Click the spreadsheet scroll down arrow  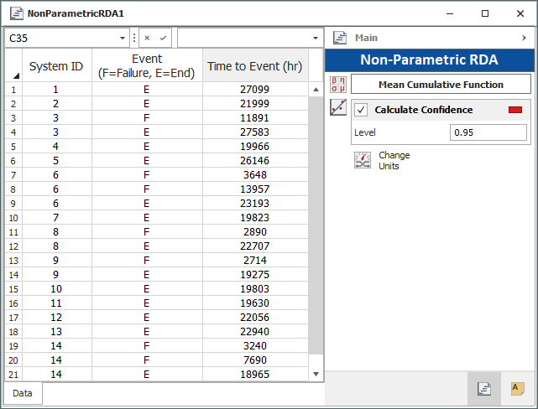[x=316, y=374]
